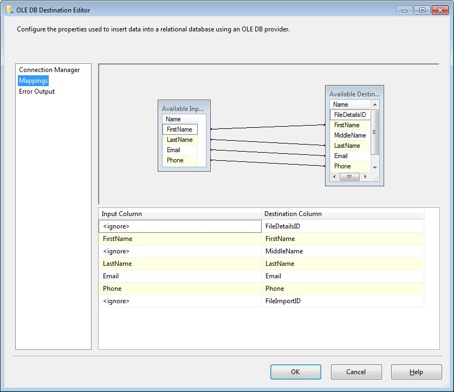
Task: Open the Email input column cell in the grid
Action: click(180, 276)
